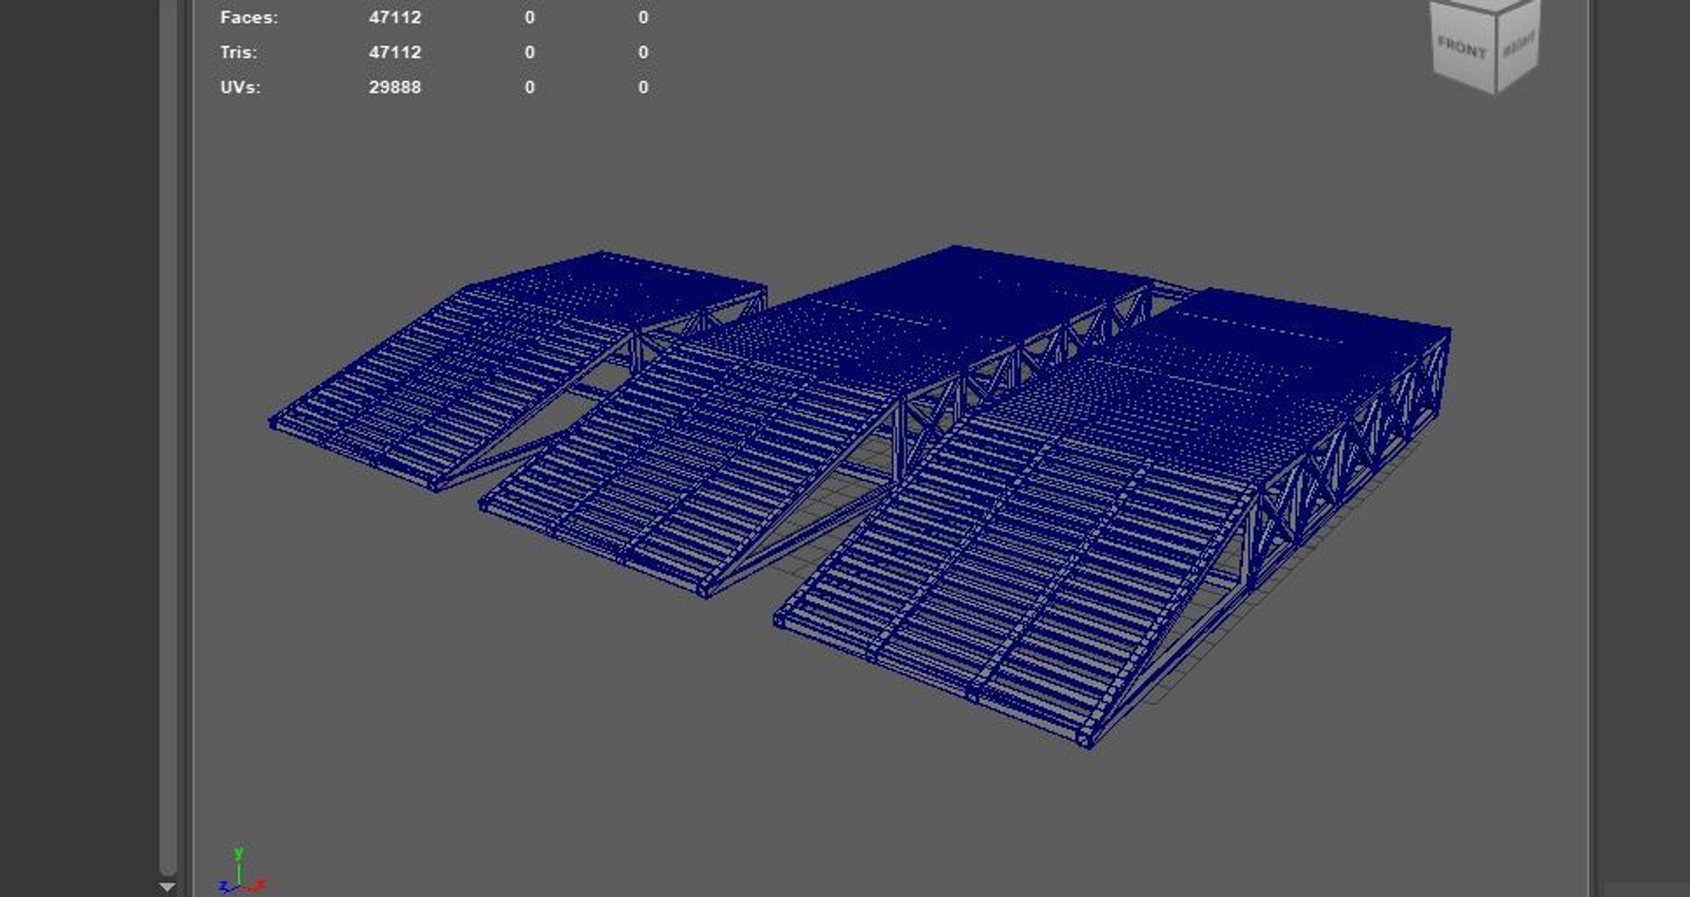
Task: Click the XYZ axis orientation indicator
Action: [241, 871]
